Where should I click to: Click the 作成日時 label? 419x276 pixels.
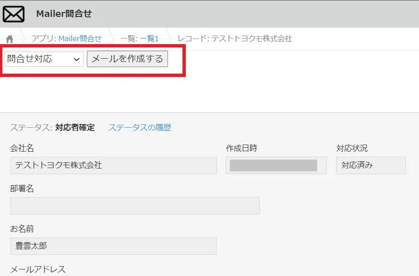click(x=241, y=148)
